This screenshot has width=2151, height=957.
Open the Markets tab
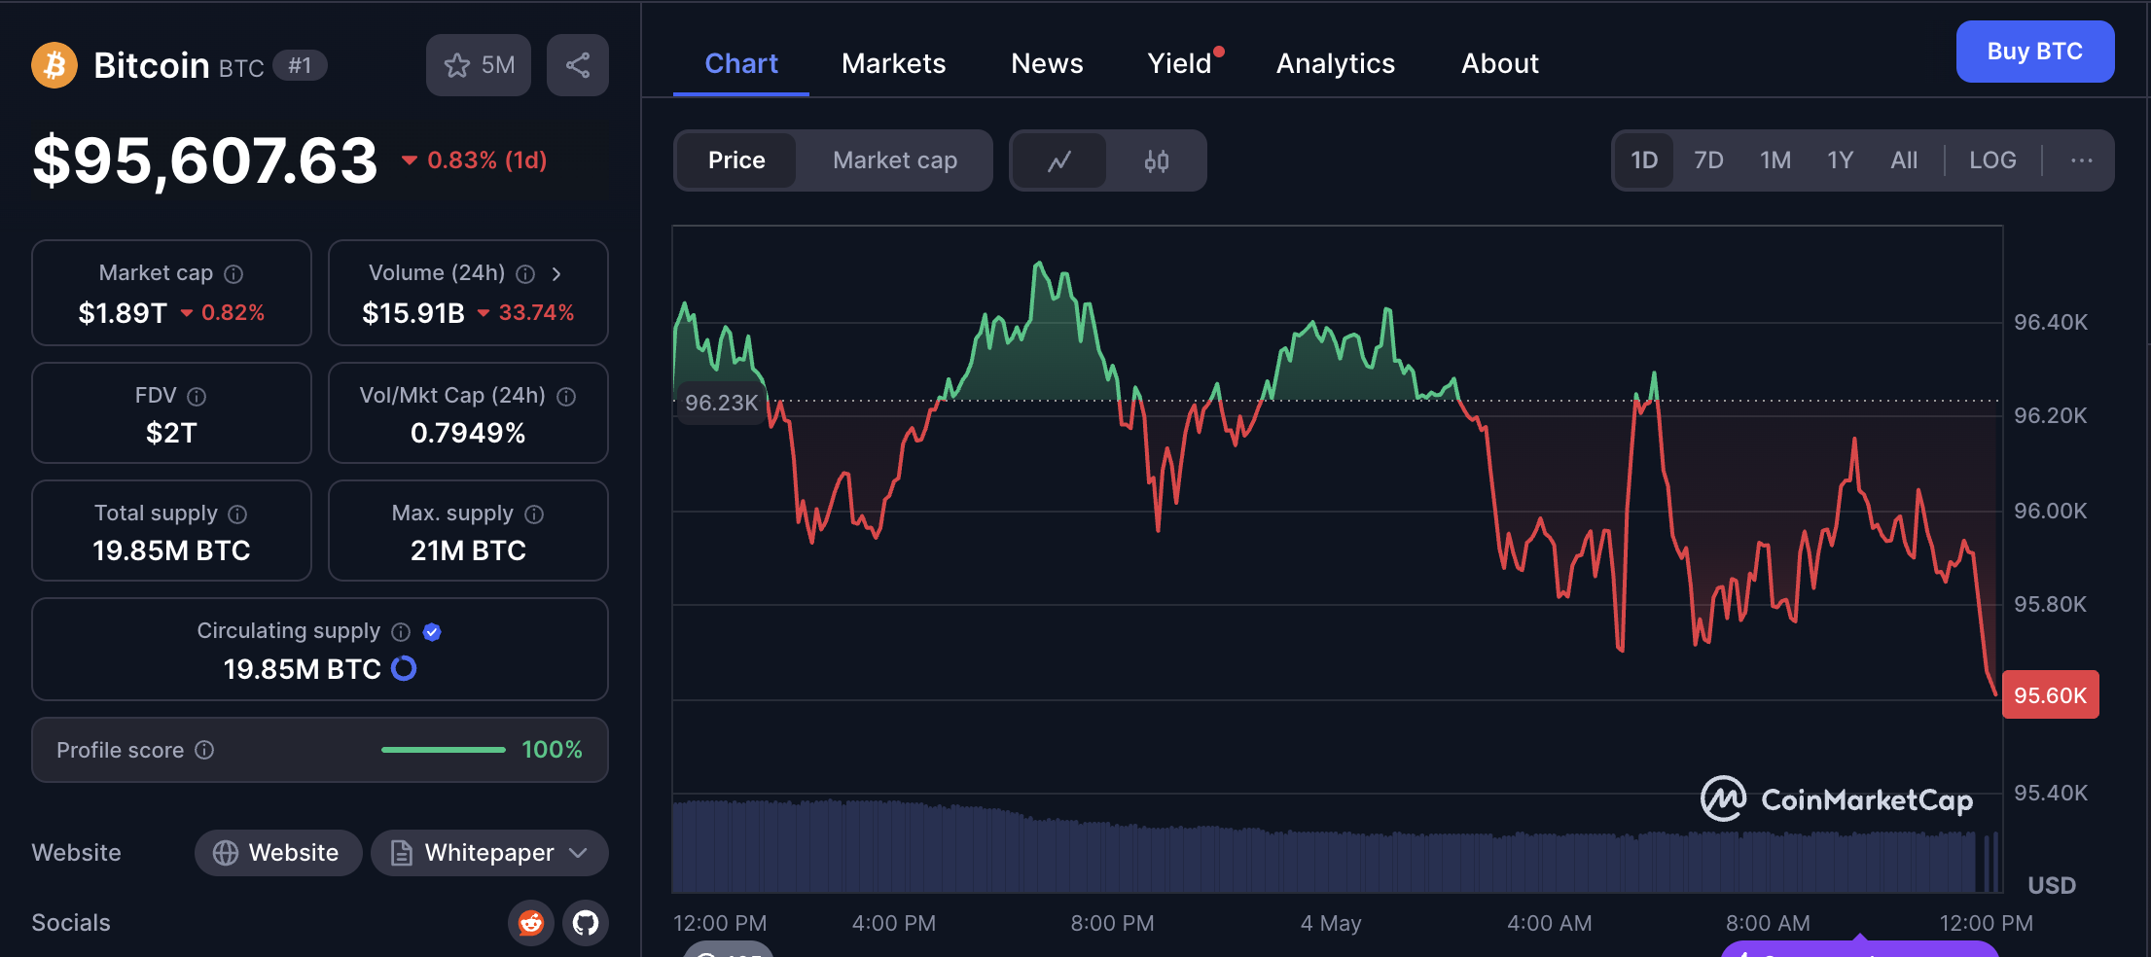click(893, 63)
